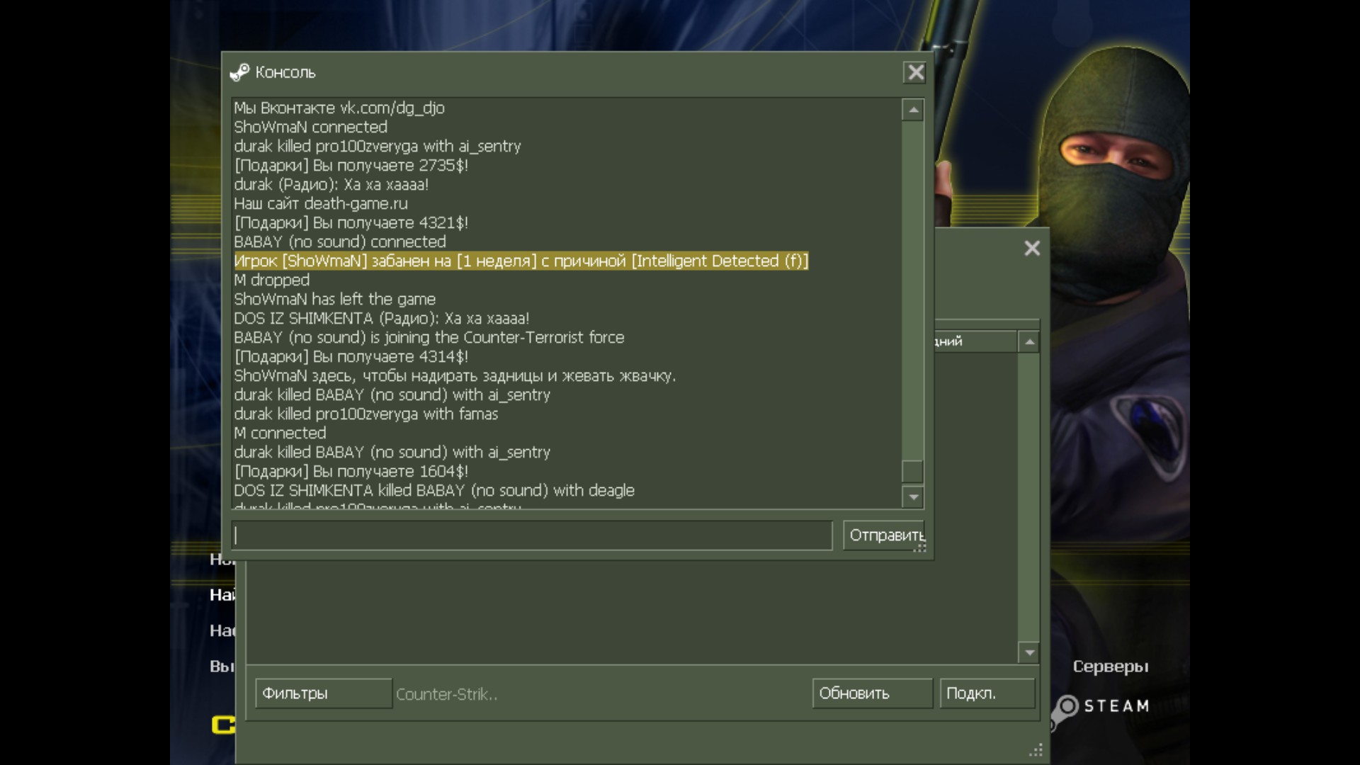Viewport: 1360px width, 765px height.
Task: Click the console window resize grip
Action: 920,548
